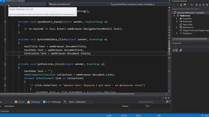Close the MainForm.cs [Design] tab

pos(4,1)
